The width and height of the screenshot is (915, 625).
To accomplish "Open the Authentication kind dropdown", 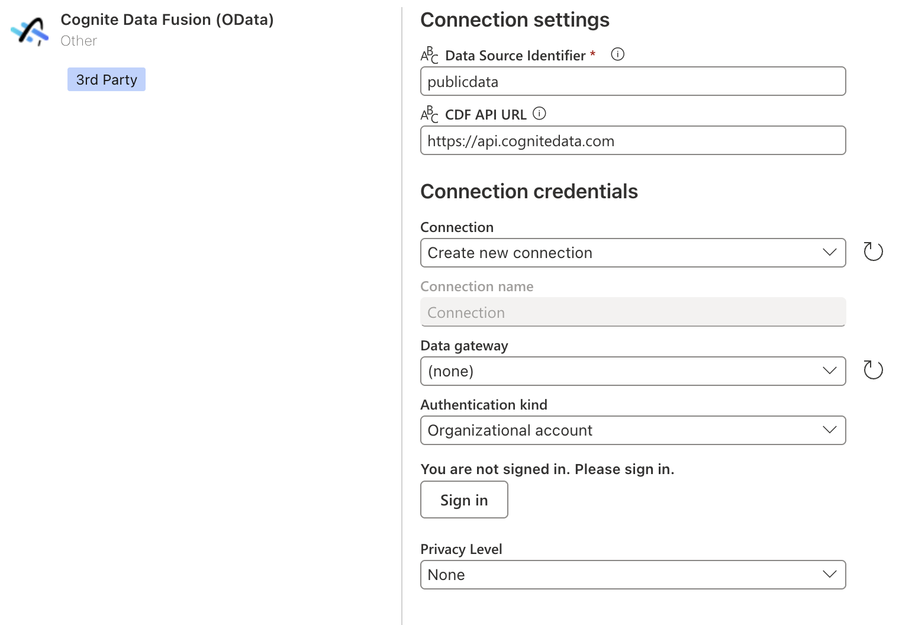I will (633, 430).
